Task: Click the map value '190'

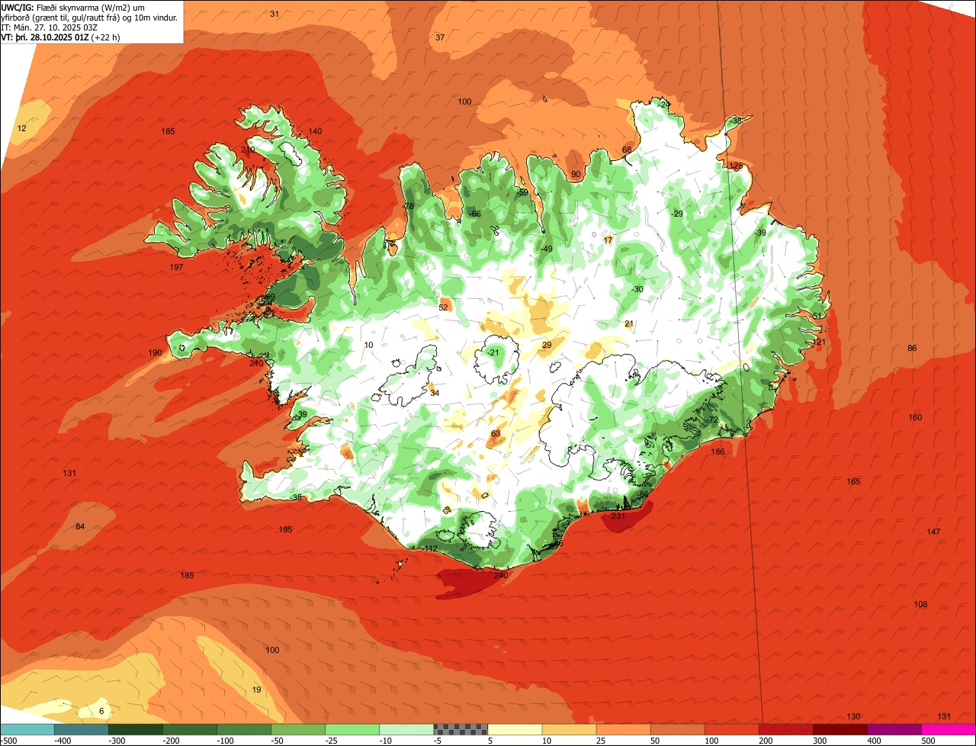Action: point(156,352)
